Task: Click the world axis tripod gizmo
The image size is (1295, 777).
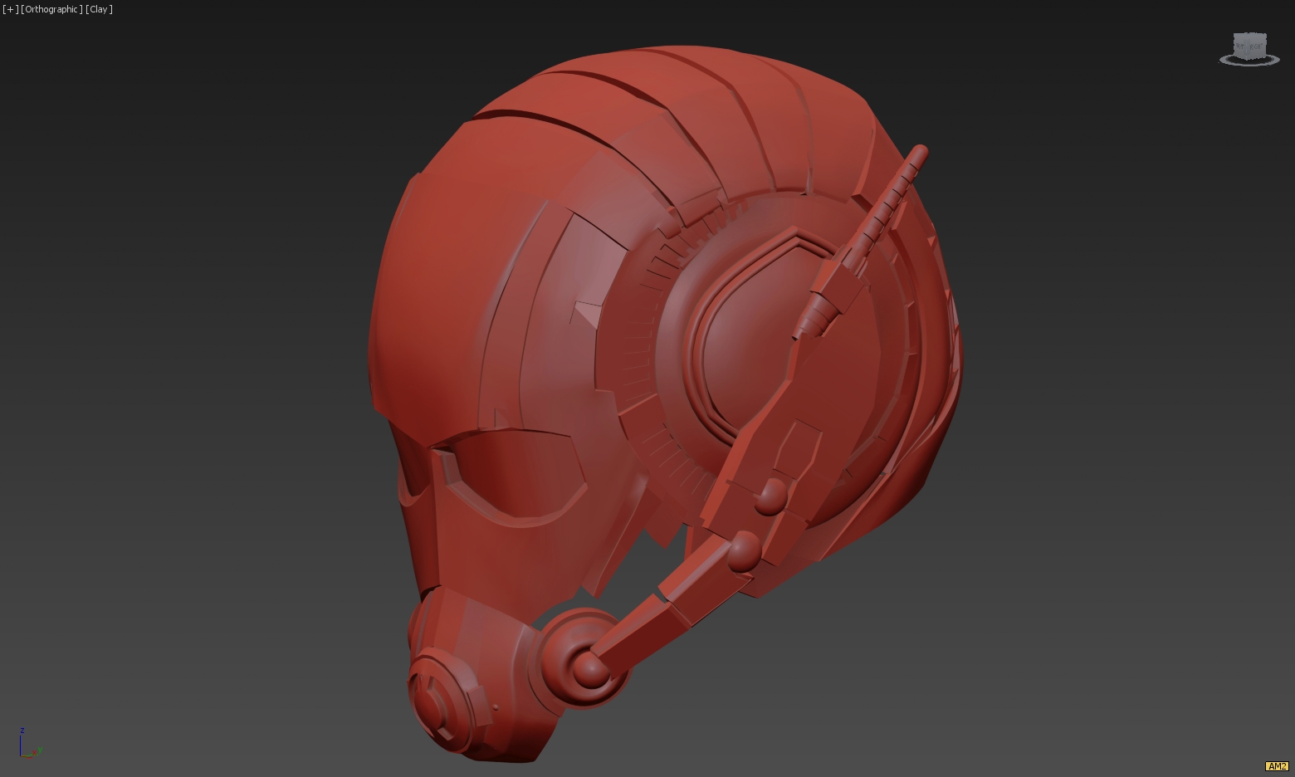Action: click(x=29, y=744)
